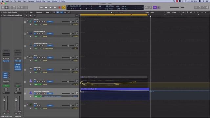Click the red Record button
210x118 pixels.
(x=59, y=8)
